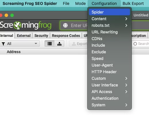Expand the User Interface submenu
Viewport: 149px width, 115px height.
pos(109,85)
